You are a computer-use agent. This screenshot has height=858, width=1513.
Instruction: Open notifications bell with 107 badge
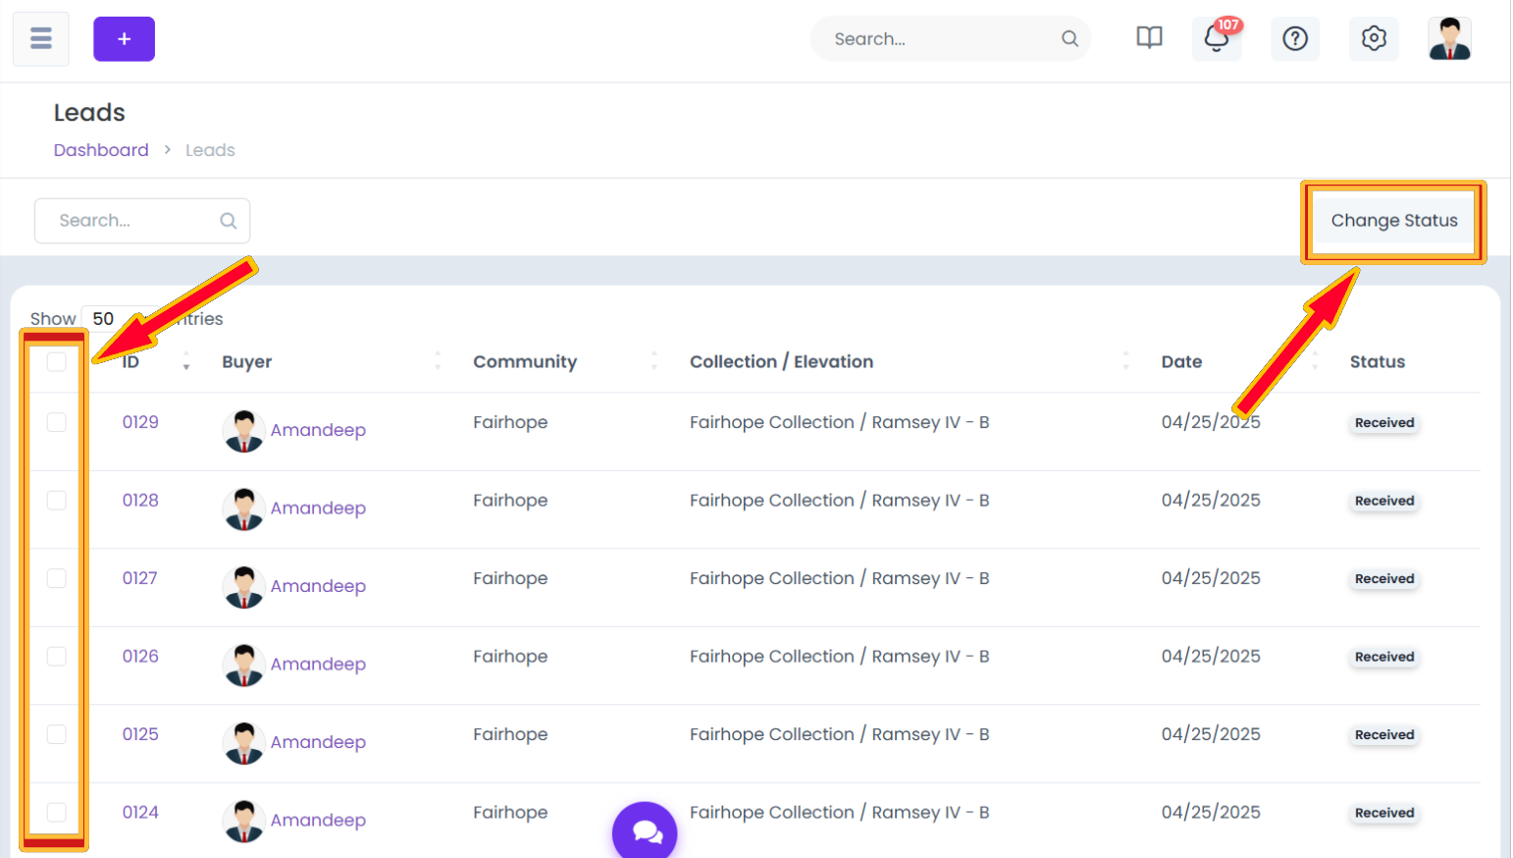pos(1217,38)
